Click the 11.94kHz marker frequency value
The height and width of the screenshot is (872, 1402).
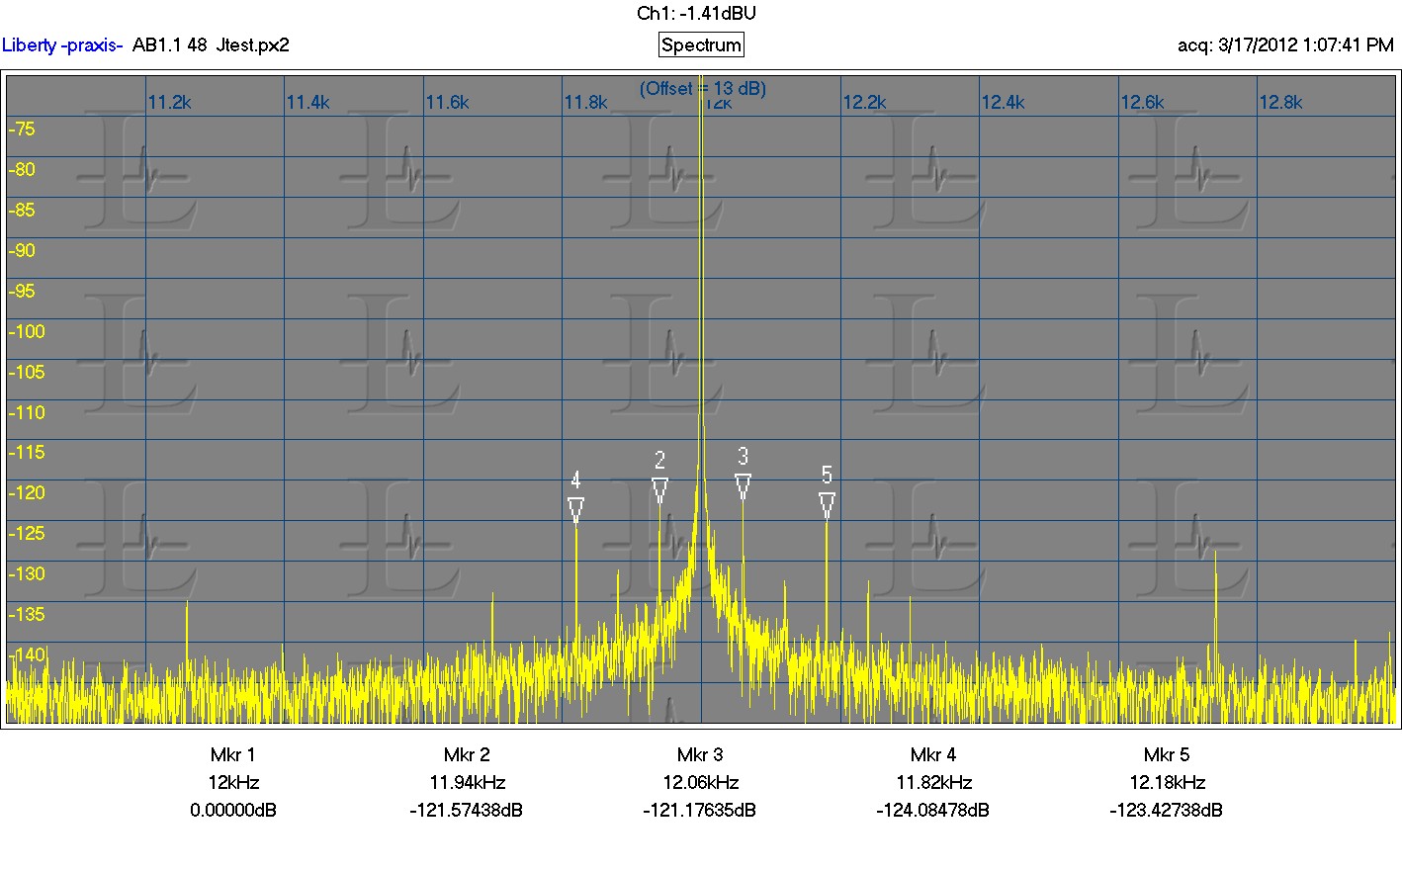coord(467,783)
